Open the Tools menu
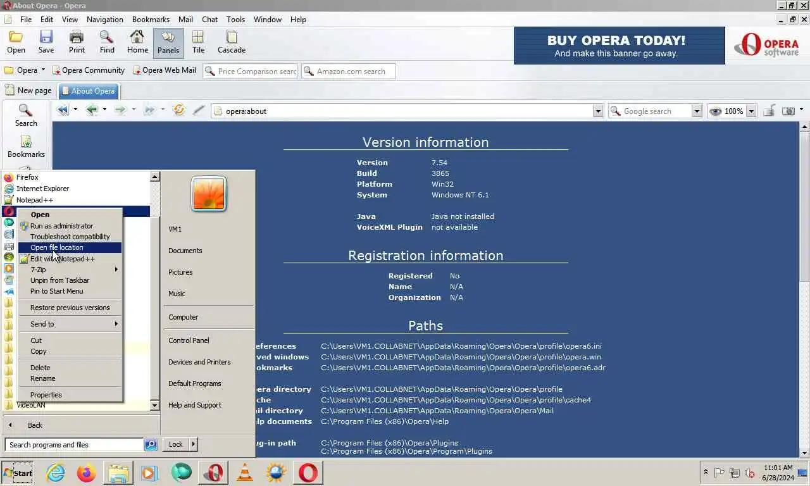 [x=236, y=20]
